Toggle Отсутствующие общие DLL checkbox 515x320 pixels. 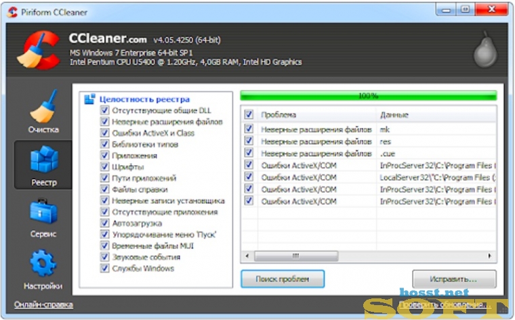point(104,110)
